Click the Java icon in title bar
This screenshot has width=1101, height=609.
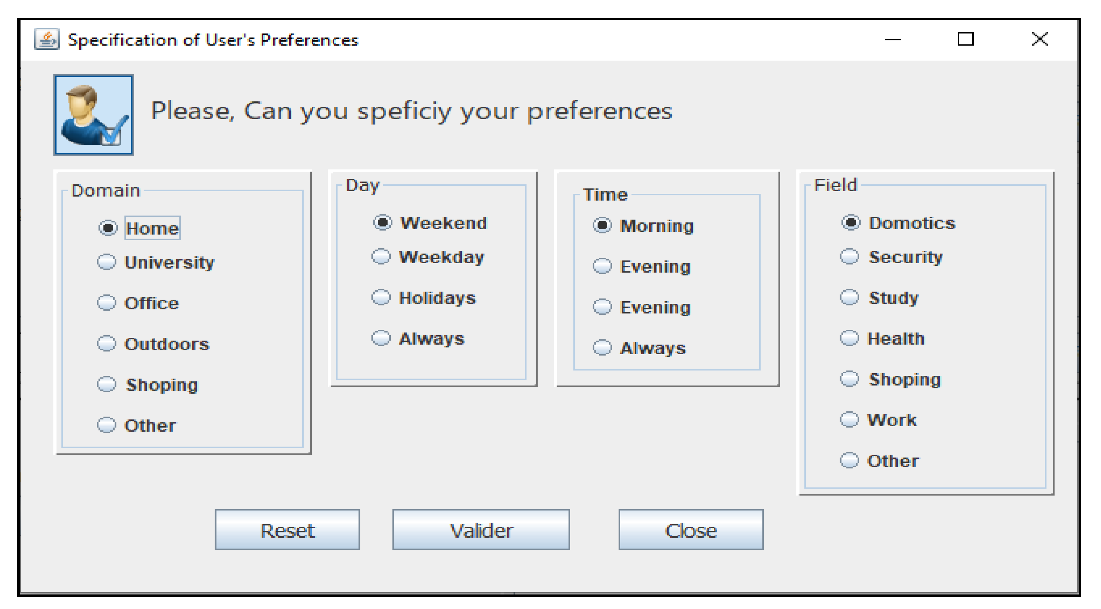(x=46, y=40)
